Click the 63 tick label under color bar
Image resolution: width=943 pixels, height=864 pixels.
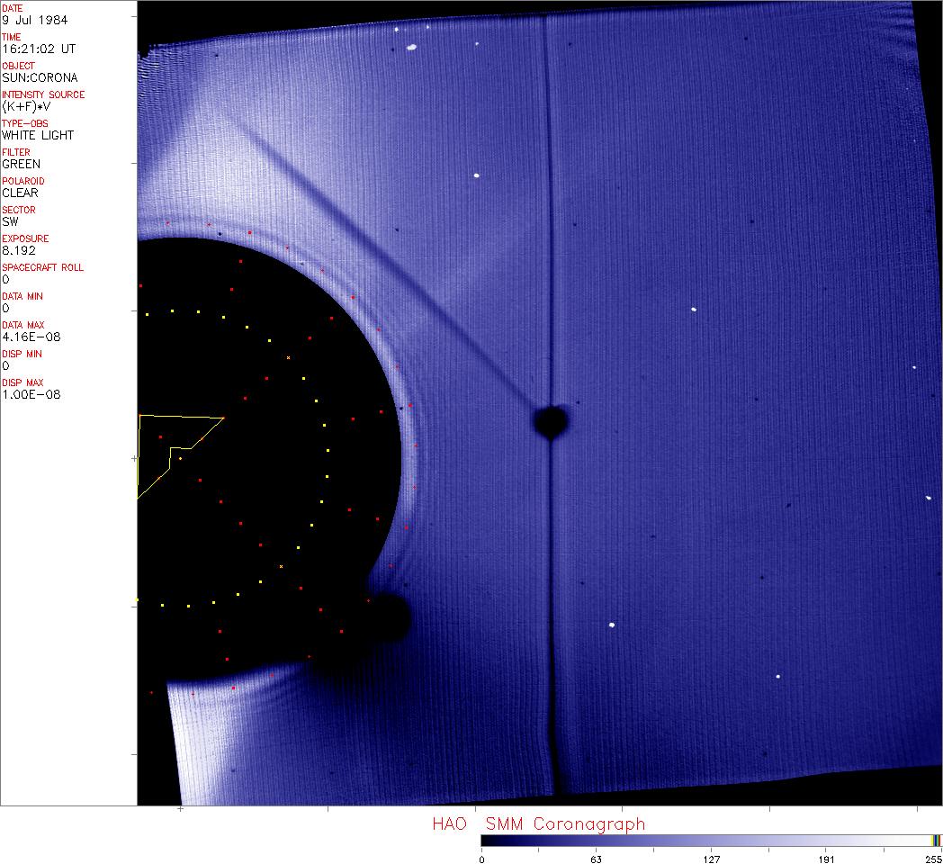click(x=596, y=859)
